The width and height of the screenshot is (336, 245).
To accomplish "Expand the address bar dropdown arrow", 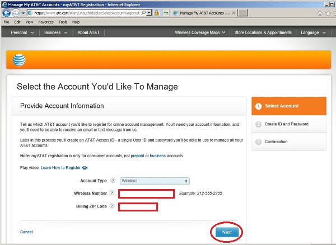I will point(149,13).
